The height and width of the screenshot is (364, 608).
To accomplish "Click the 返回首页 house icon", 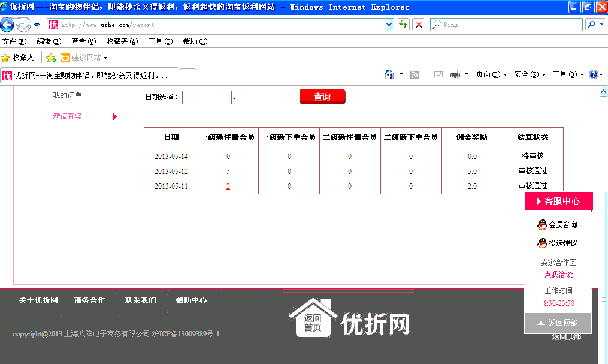I will [x=313, y=318].
